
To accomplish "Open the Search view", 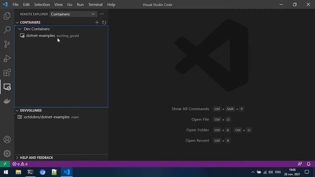I will (7, 30).
